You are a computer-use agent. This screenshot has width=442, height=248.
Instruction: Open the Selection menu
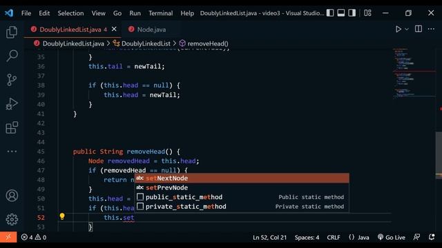click(70, 13)
